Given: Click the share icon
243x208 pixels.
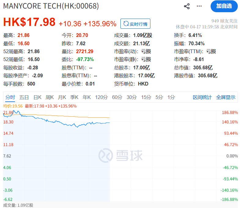Looking at the screenshot, I should point(187,6).
